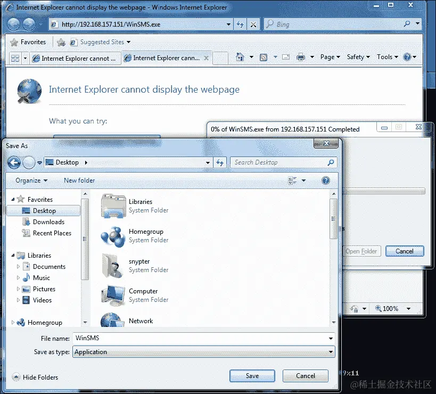
Task: Cancel the Save As dialog
Action: pyautogui.click(x=306, y=376)
